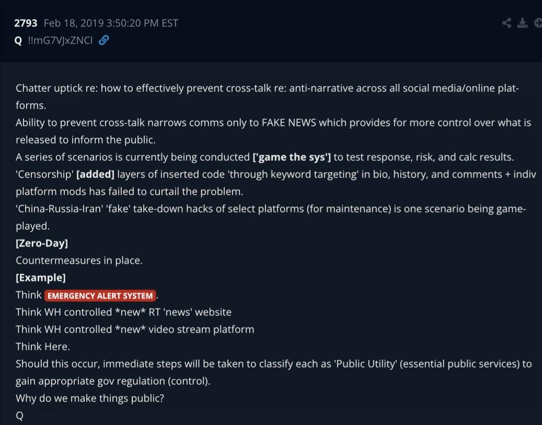Click post number 2793
542x425 pixels.
point(26,23)
